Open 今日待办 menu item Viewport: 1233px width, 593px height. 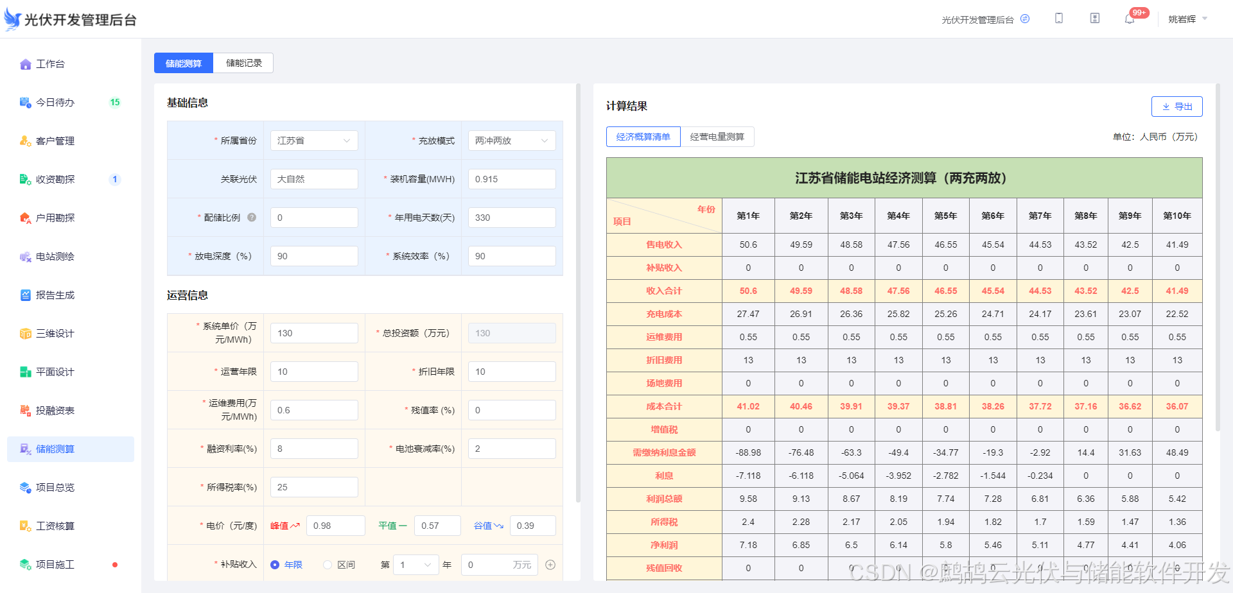[71, 103]
